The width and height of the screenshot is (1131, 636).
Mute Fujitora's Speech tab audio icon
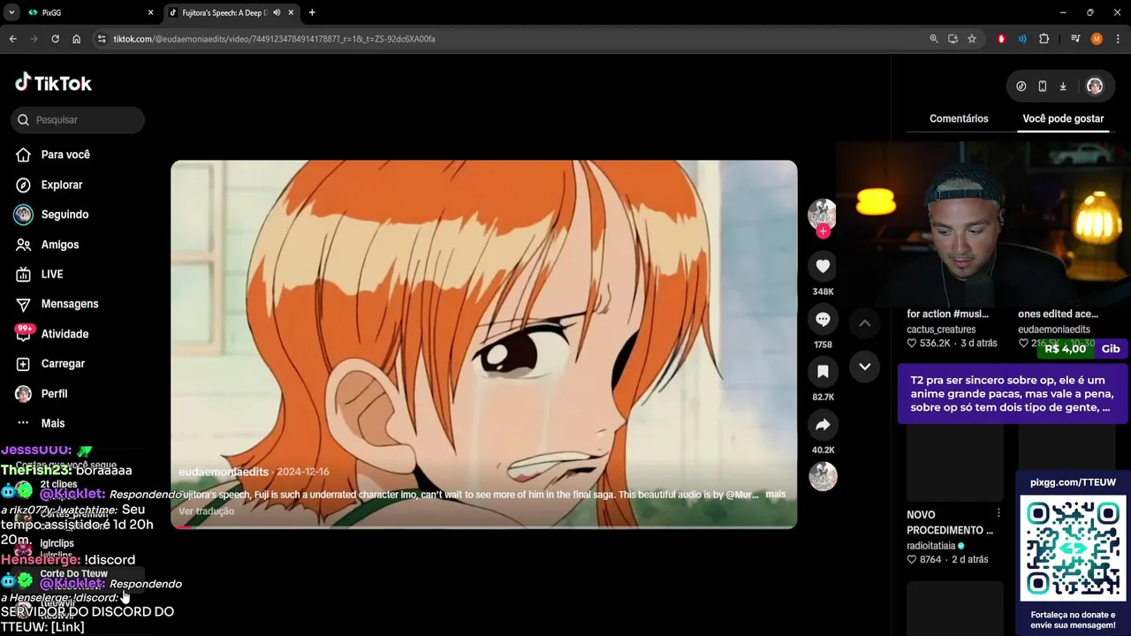(x=277, y=12)
